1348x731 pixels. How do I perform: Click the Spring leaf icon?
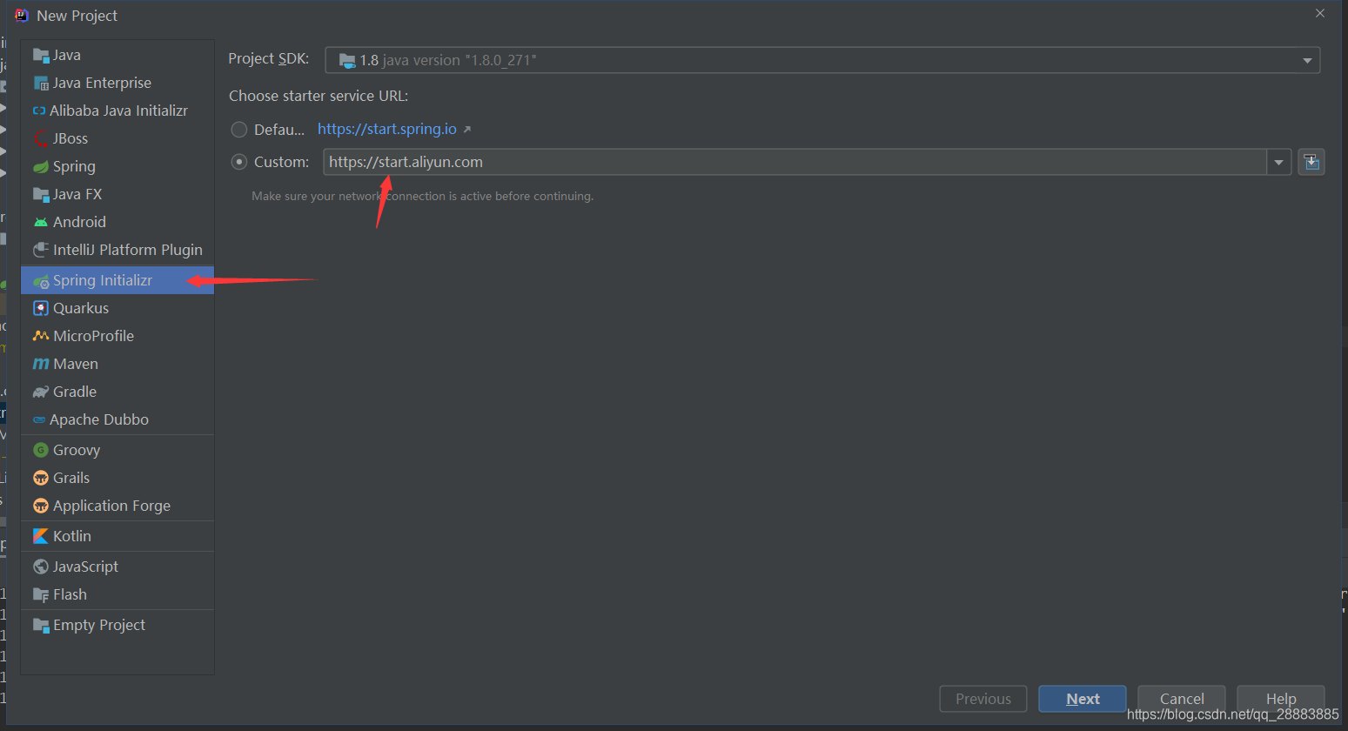41,166
